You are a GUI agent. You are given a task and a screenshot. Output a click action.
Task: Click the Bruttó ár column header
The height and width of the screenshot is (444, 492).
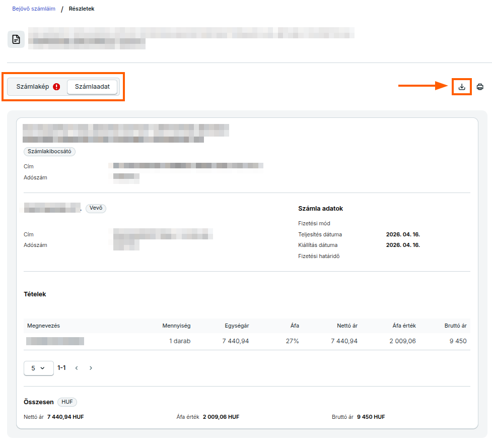(455, 326)
